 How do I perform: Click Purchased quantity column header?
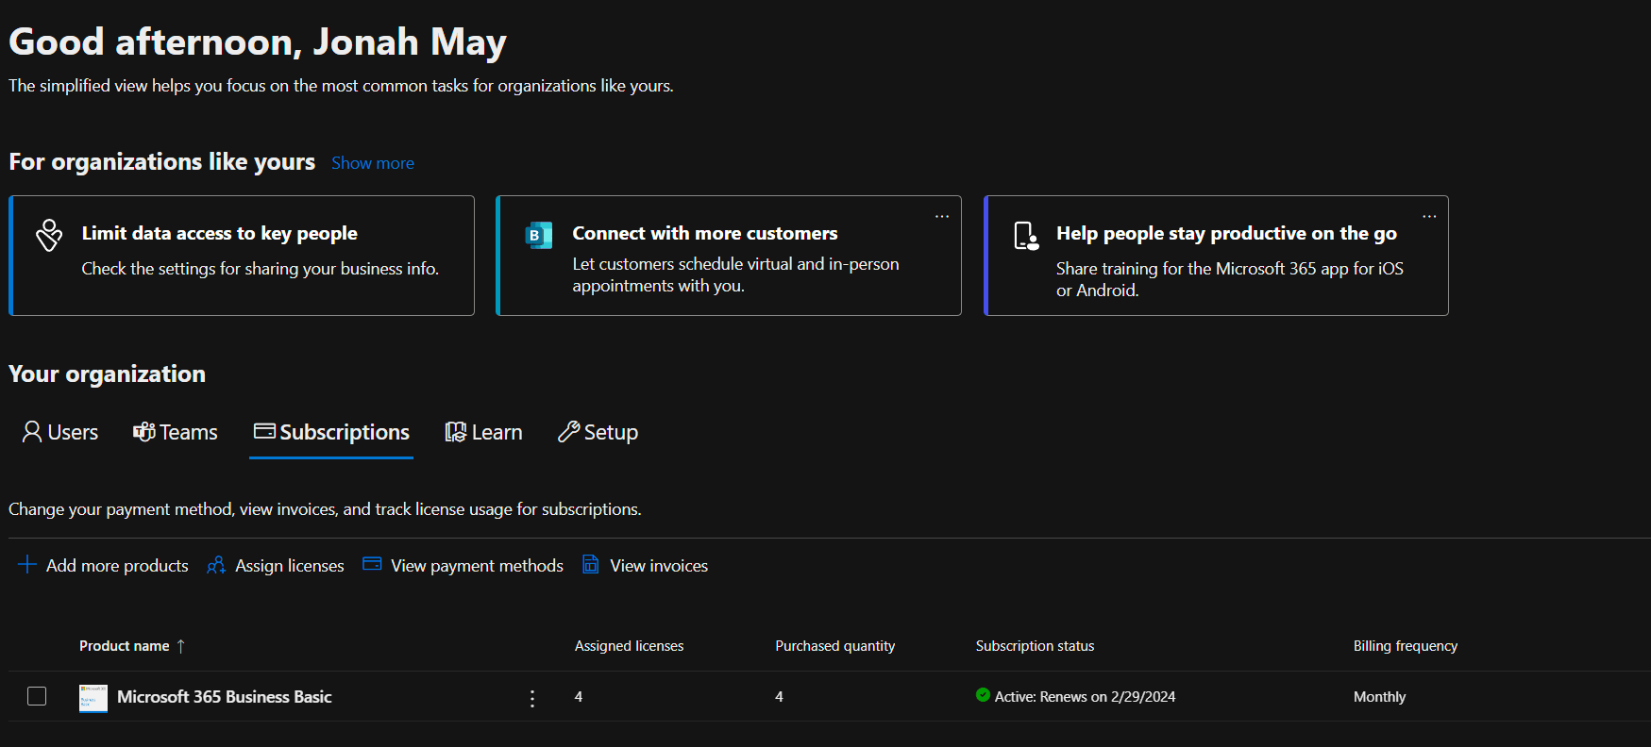point(835,646)
